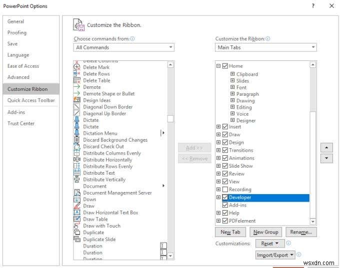This screenshot has height=268, width=340.
Task: Toggle the Draw tab checkbox
Action: click(225, 134)
